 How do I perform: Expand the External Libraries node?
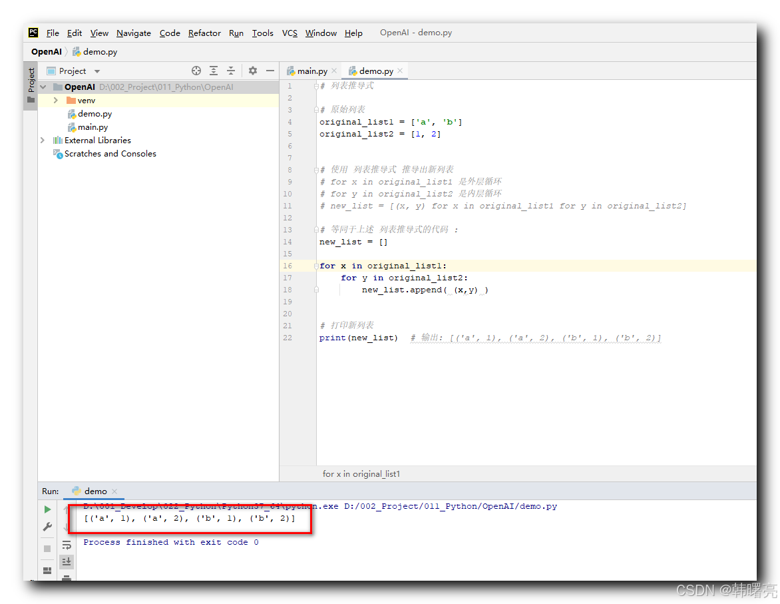(42, 140)
